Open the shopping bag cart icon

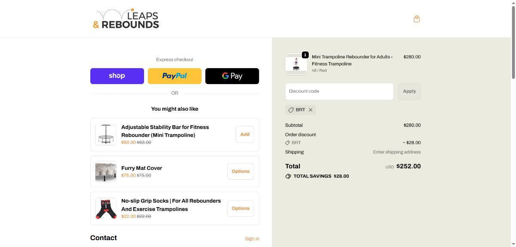[x=416, y=19]
